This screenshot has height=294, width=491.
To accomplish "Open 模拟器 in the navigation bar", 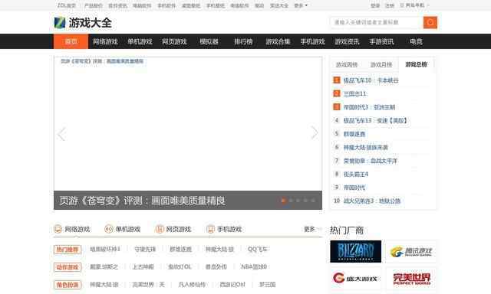I will (x=209, y=41).
